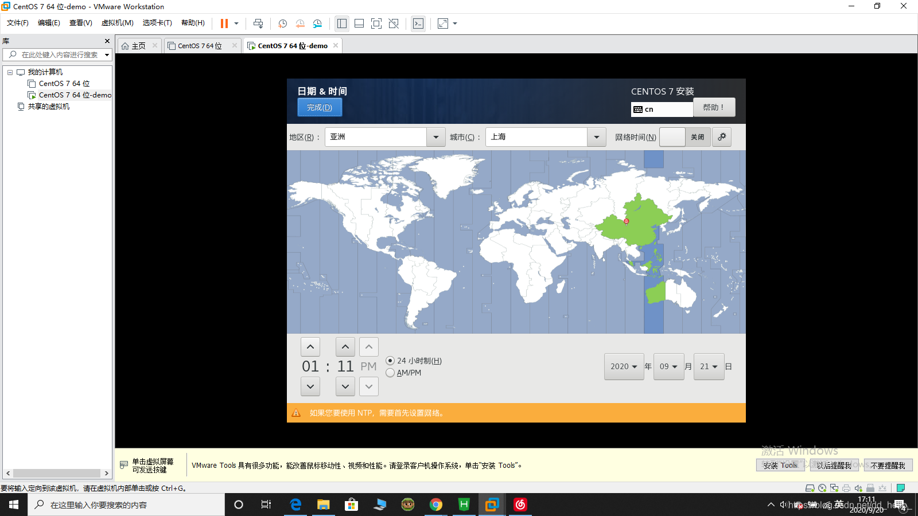
Task: Enter full screen mode
Action: [376, 24]
